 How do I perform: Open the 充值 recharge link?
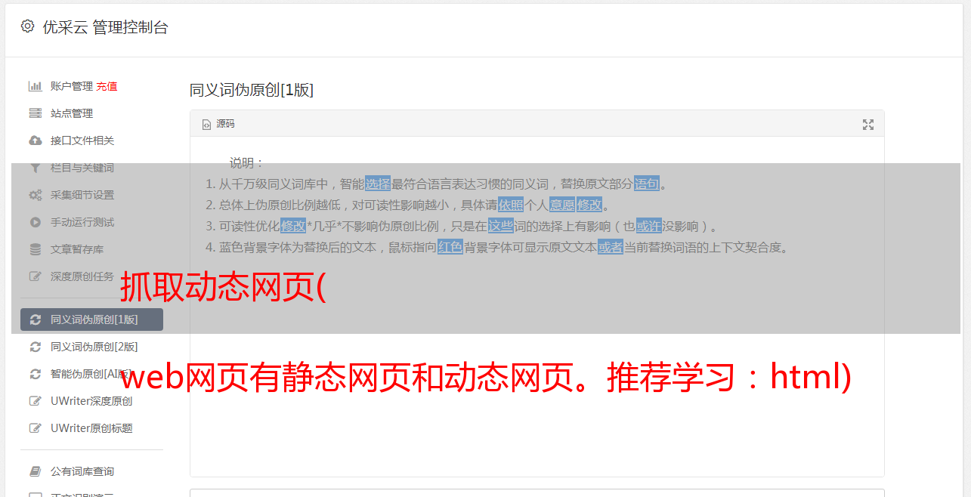107,86
